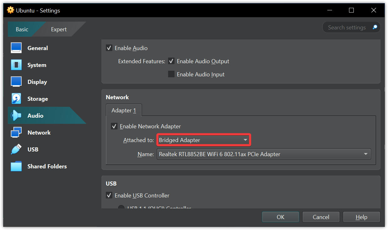Click the Shared Folders folder icon
The height and width of the screenshot is (230, 388).
(x=16, y=166)
